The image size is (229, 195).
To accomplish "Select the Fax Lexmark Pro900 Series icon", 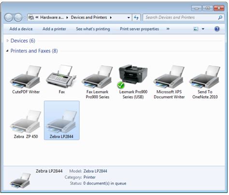I will pos(98,76).
